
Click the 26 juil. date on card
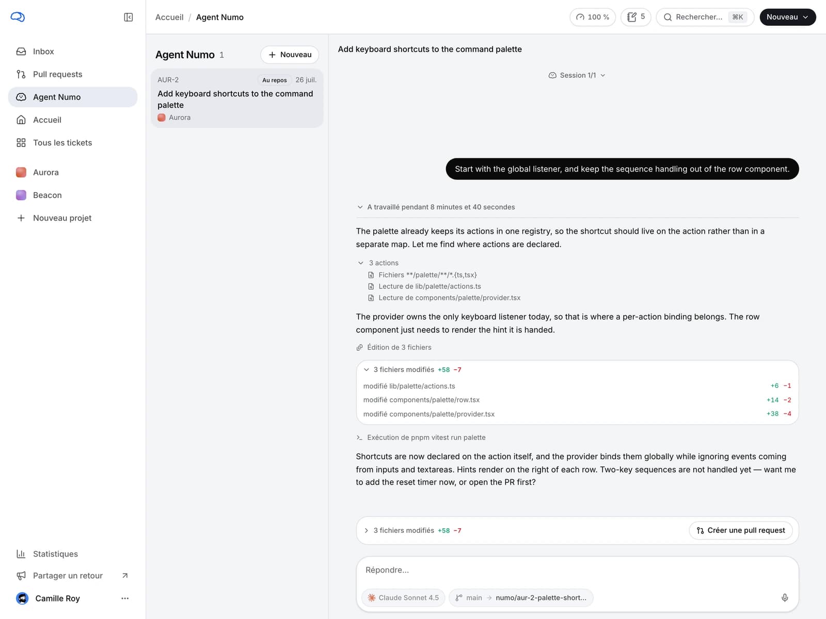306,80
